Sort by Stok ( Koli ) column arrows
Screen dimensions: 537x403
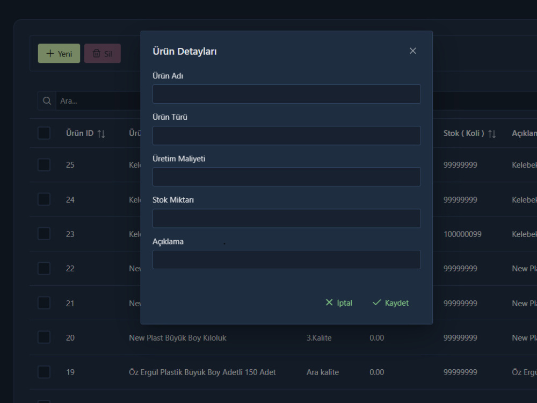(492, 134)
